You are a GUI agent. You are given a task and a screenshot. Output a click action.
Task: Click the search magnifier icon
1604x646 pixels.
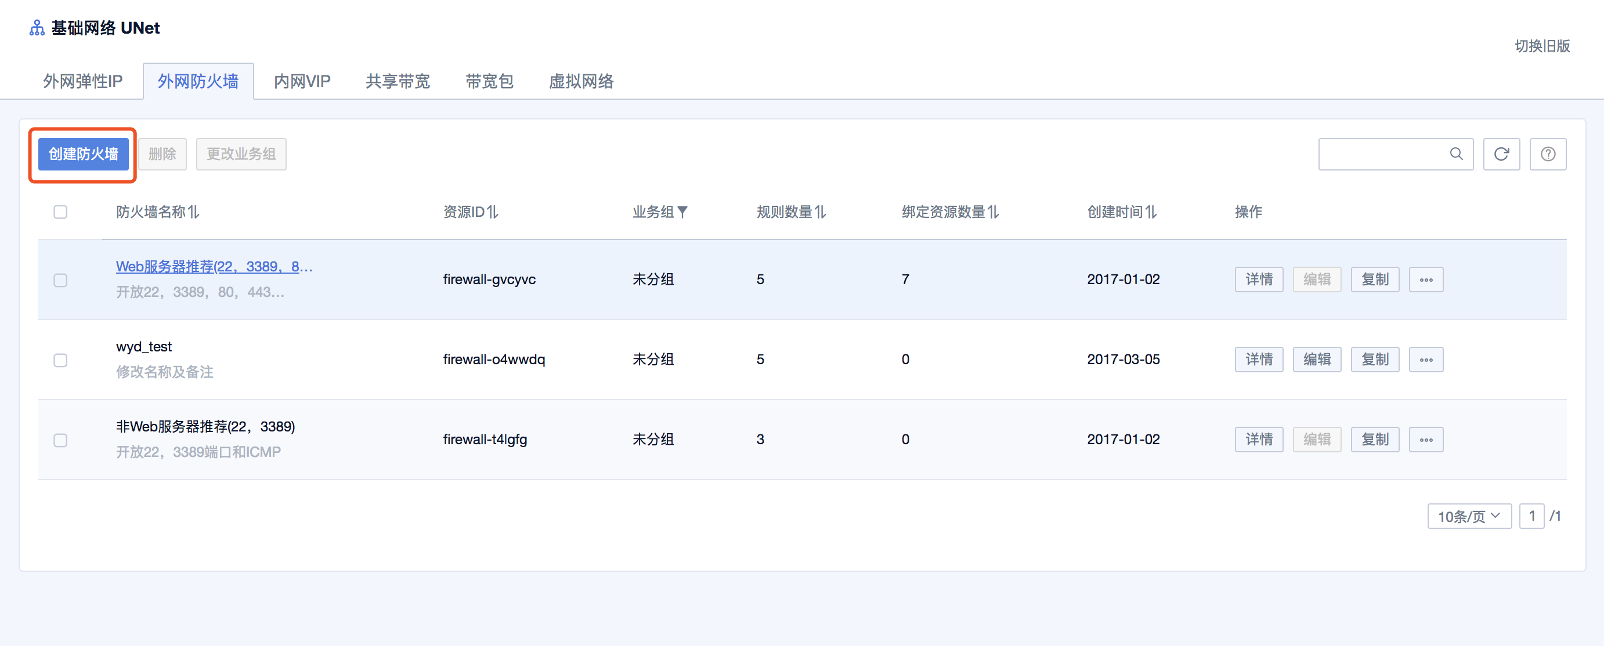[x=1456, y=154]
